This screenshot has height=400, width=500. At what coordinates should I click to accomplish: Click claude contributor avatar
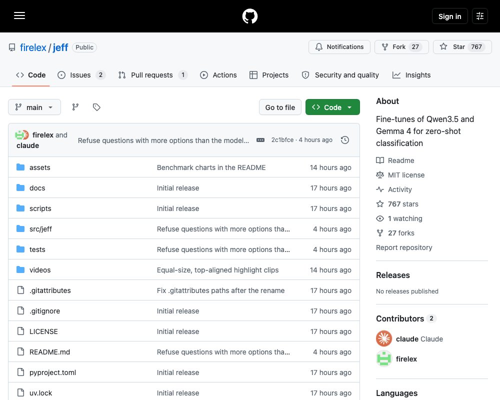click(x=384, y=338)
